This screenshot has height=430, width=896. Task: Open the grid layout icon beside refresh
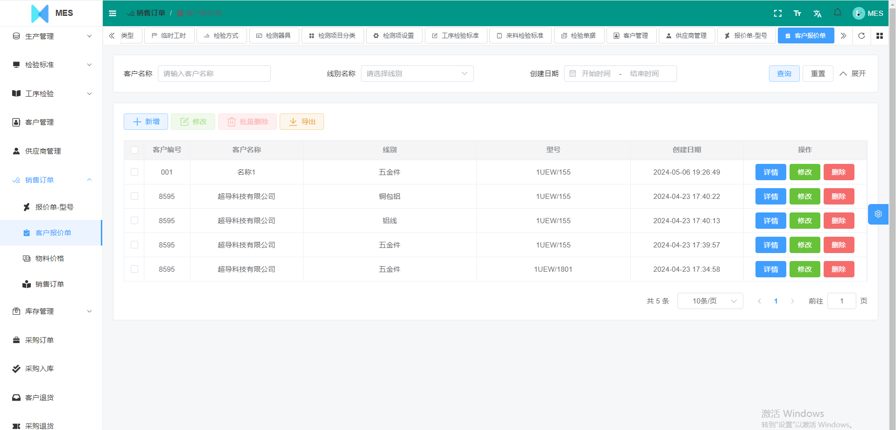[x=880, y=35]
